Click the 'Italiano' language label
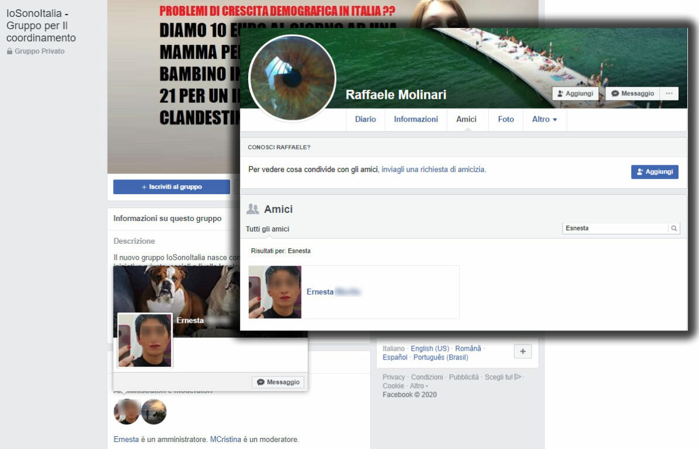This screenshot has width=699, height=449. (393, 348)
